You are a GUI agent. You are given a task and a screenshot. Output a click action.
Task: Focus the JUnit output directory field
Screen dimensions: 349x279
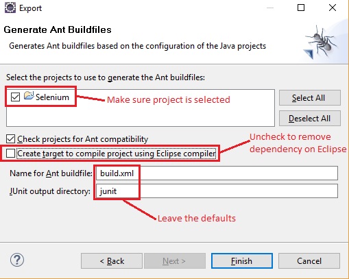[217, 191]
